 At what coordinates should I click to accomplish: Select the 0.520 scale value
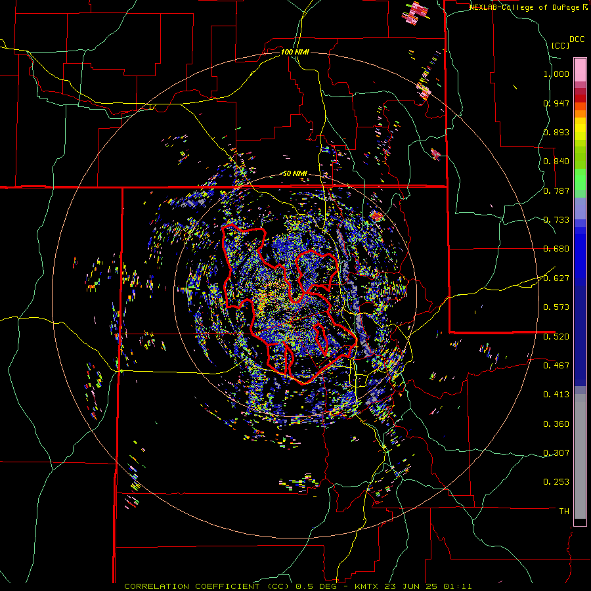pyautogui.click(x=556, y=336)
